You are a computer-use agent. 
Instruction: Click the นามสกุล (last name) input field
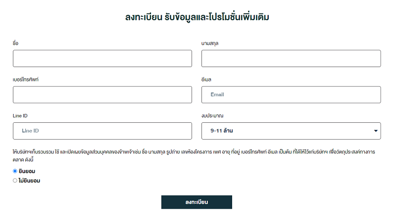click(x=291, y=58)
